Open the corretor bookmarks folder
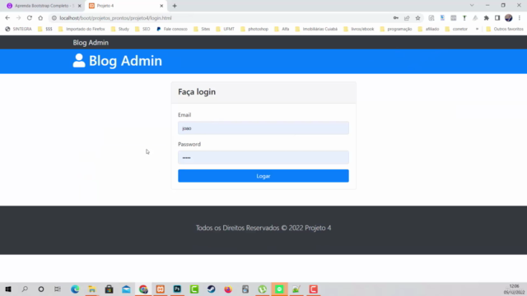 tap(456, 30)
